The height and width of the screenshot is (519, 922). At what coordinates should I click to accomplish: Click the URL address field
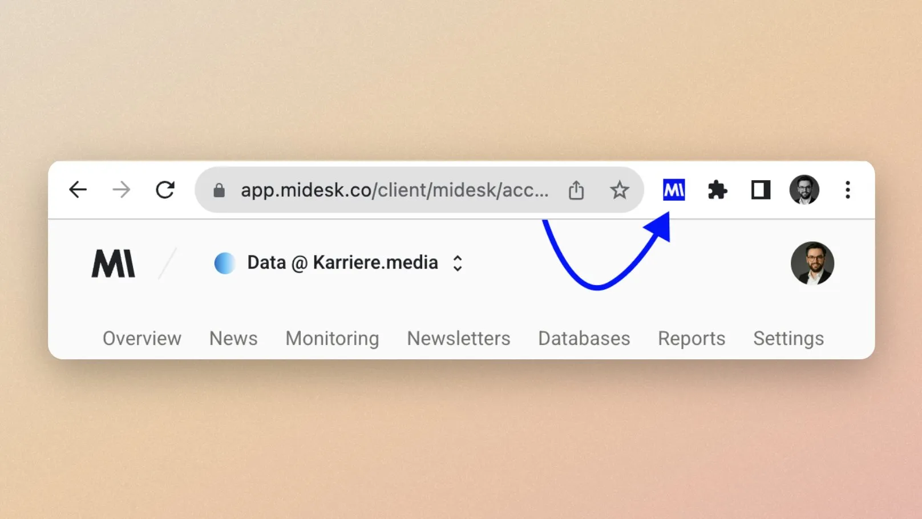pyautogui.click(x=394, y=190)
